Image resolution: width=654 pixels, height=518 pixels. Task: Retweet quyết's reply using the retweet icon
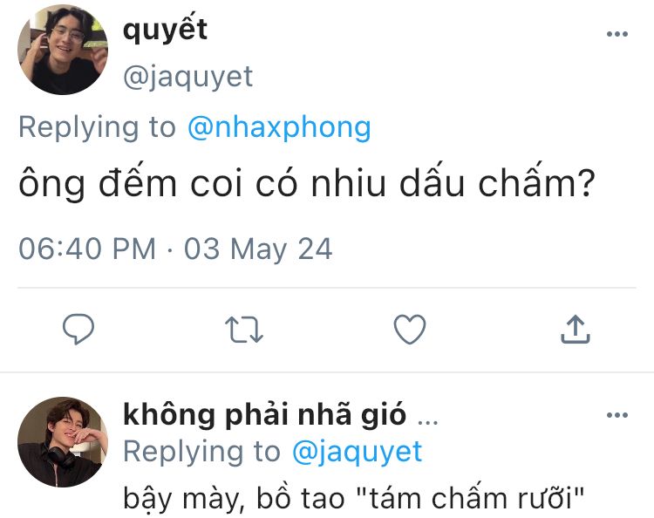tap(244, 330)
